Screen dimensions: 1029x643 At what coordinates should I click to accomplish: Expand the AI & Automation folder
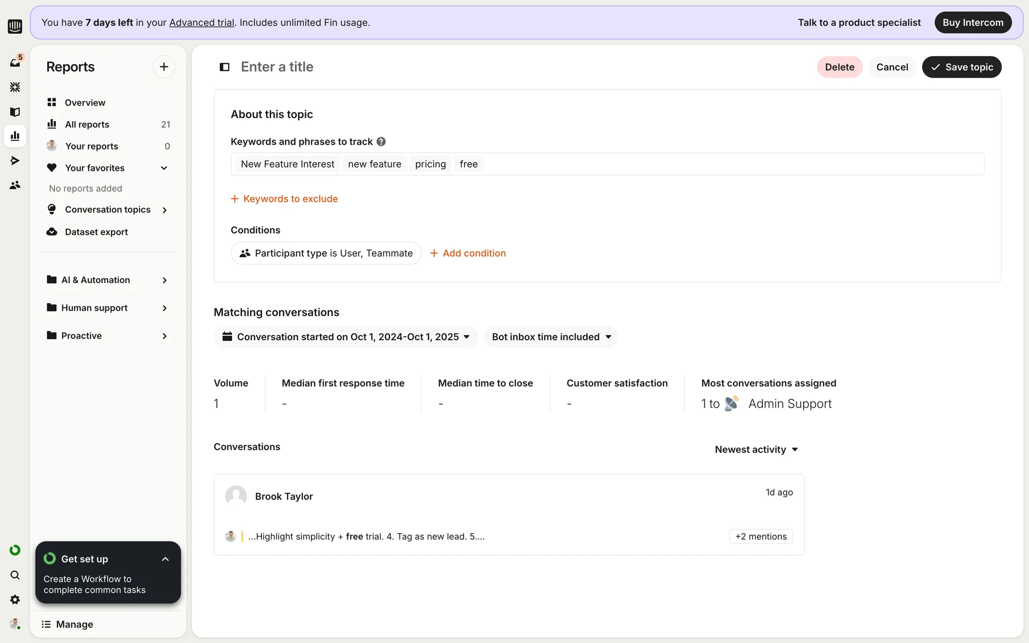(164, 280)
